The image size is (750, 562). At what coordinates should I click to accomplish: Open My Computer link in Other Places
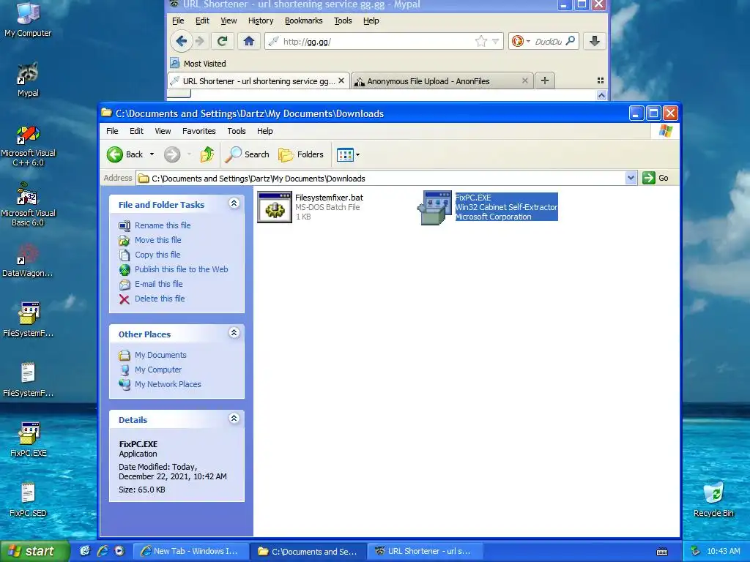tap(158, 370)
